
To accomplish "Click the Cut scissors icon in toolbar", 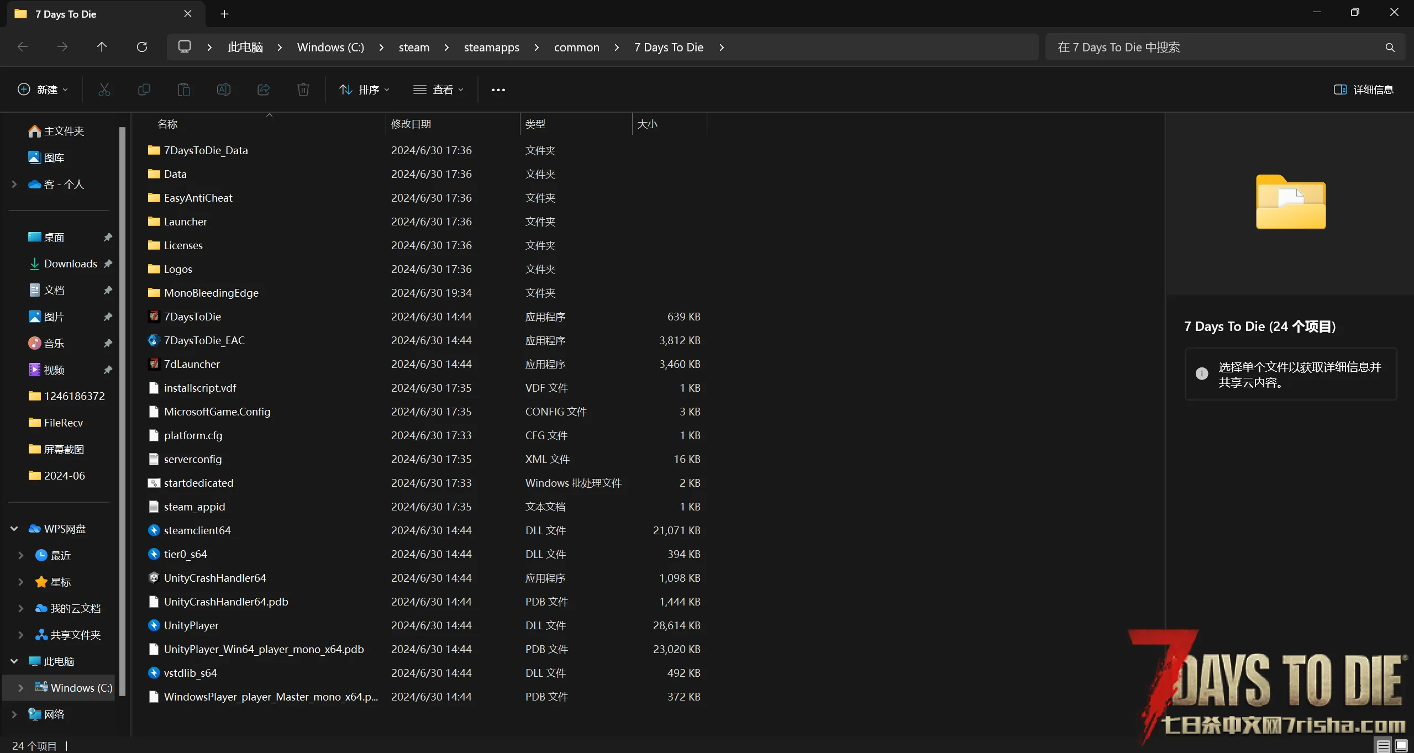I will (104, 89).
